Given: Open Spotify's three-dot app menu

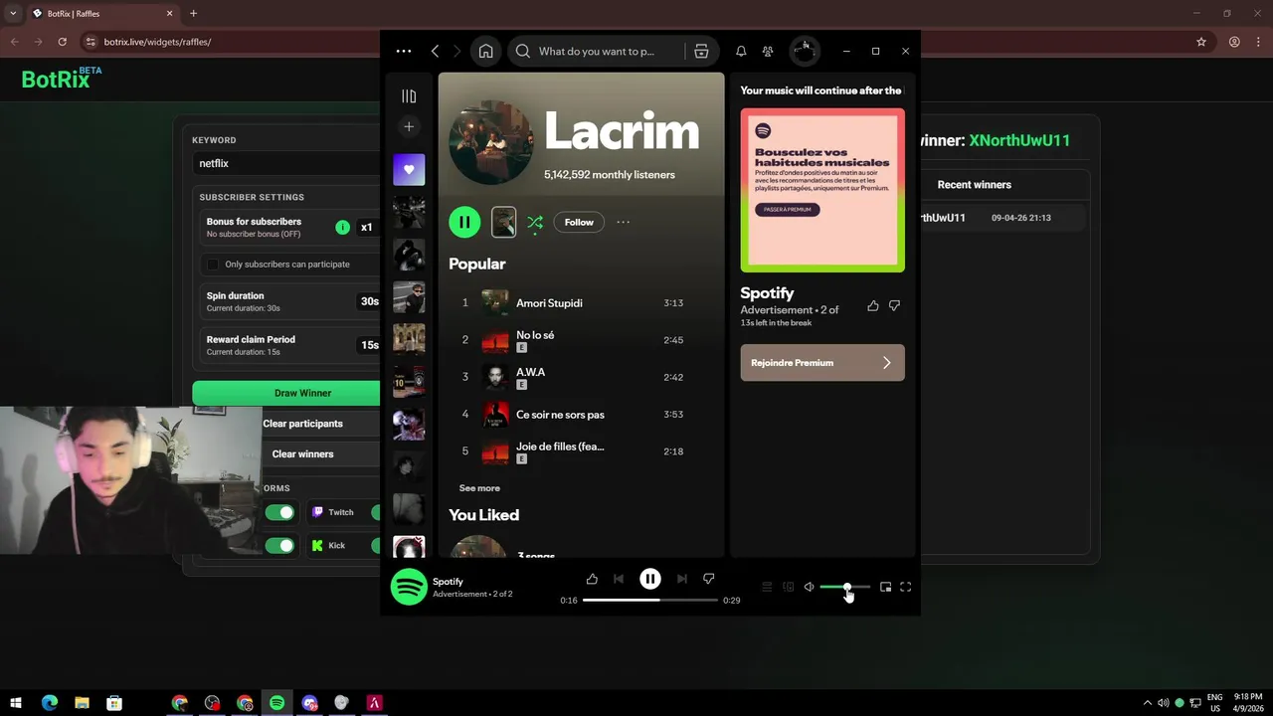Looking at the screenshot, I should [x=403, y=51].
